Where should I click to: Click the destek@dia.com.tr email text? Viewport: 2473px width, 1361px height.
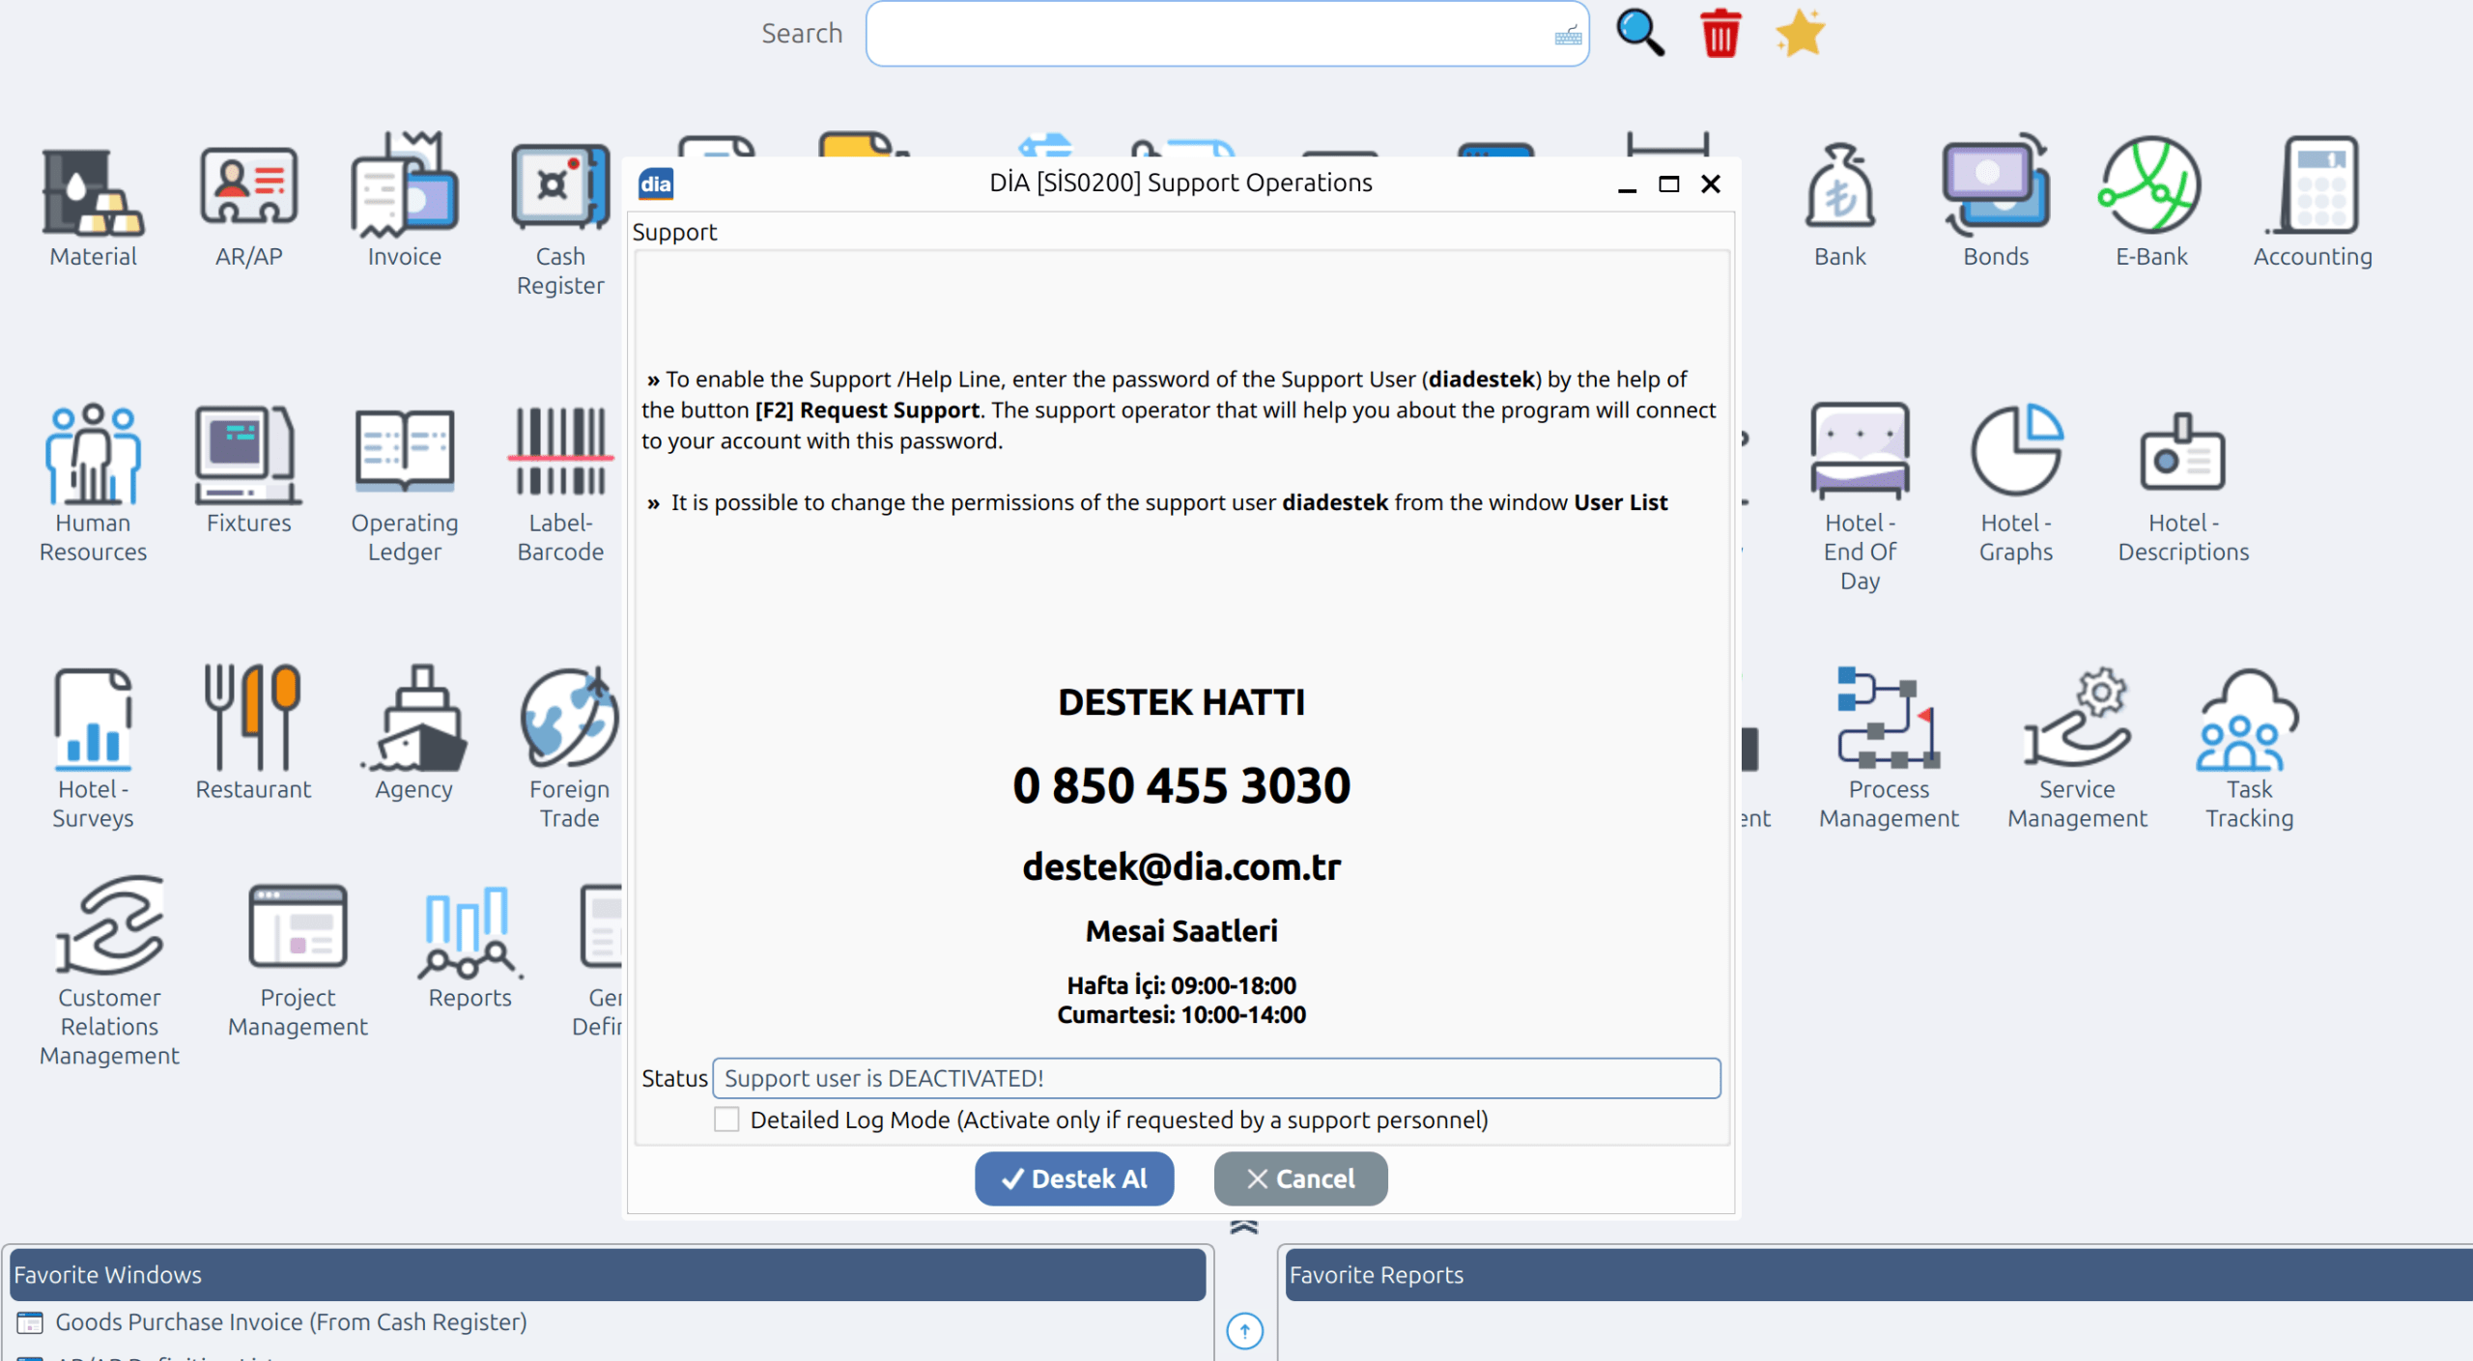tap(1181, 866)
